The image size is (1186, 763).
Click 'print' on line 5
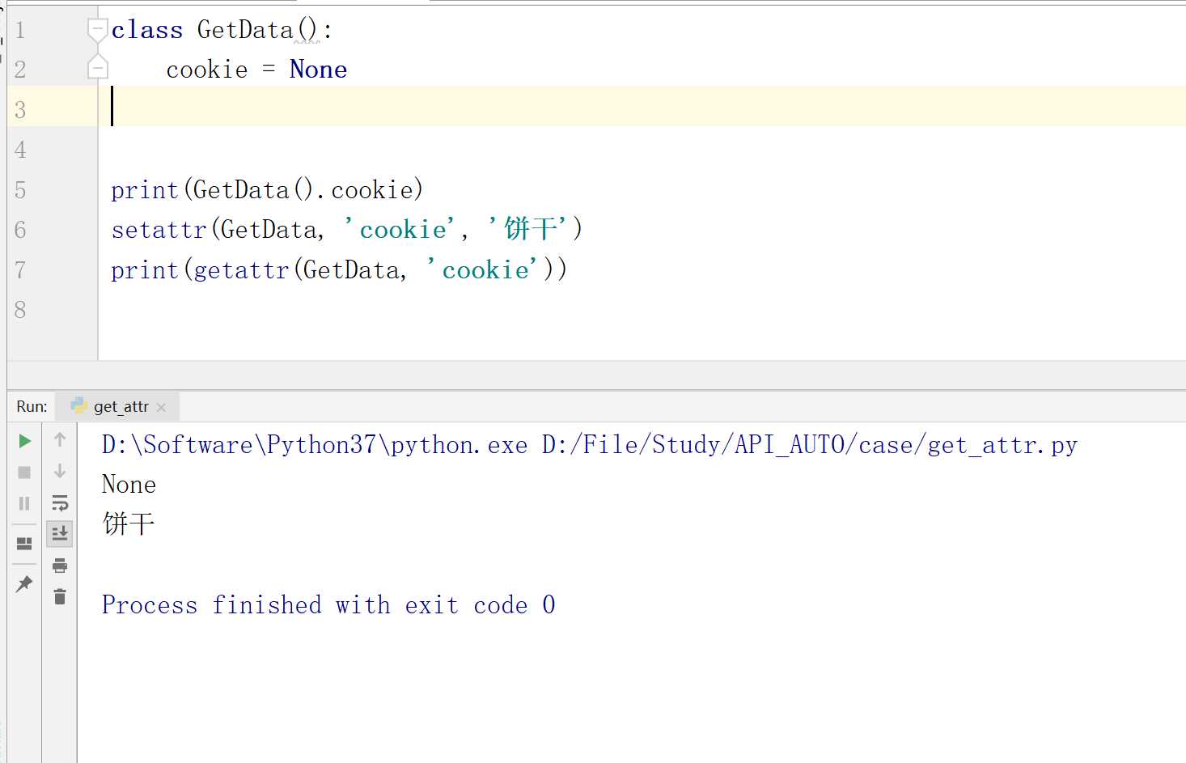pyautogui.click(x=145, y=190)
